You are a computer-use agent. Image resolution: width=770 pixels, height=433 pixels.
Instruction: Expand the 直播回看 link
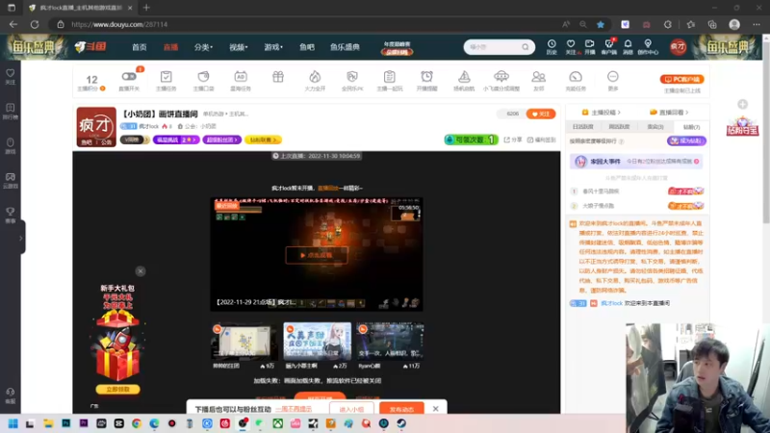tap(669, 113)
